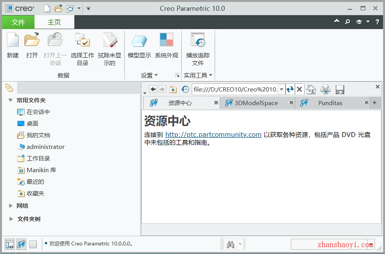Click the Open folder icon in quick access toolbar
The height and width of the screenshot is (254, 385).
(58, 9)
